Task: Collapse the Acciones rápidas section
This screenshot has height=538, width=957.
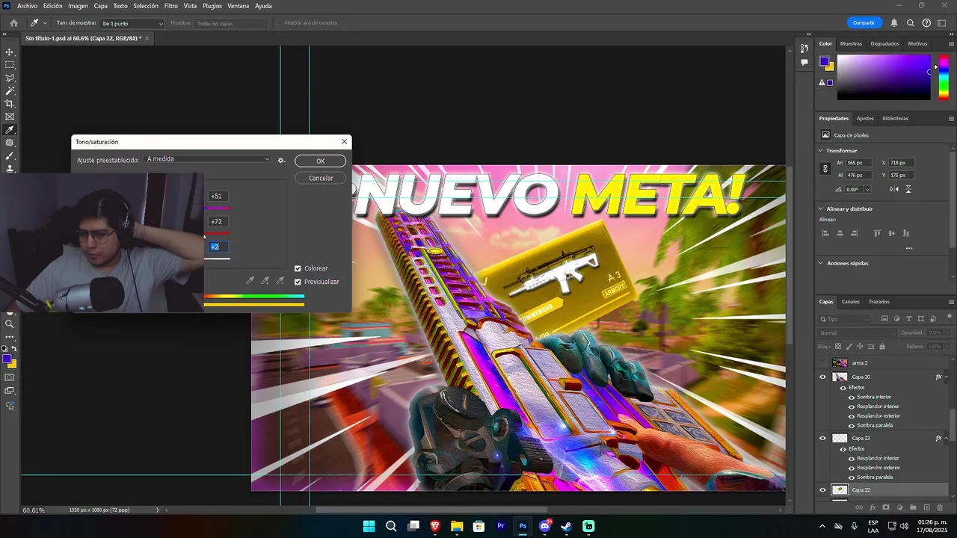Action: pyautogui.click(x=821, y=263)
